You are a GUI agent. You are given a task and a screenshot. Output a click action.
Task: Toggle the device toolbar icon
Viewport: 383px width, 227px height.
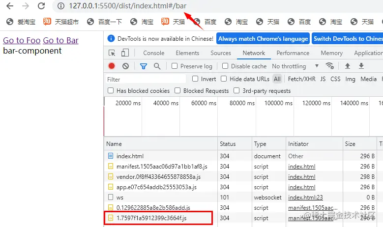[125, 53]
